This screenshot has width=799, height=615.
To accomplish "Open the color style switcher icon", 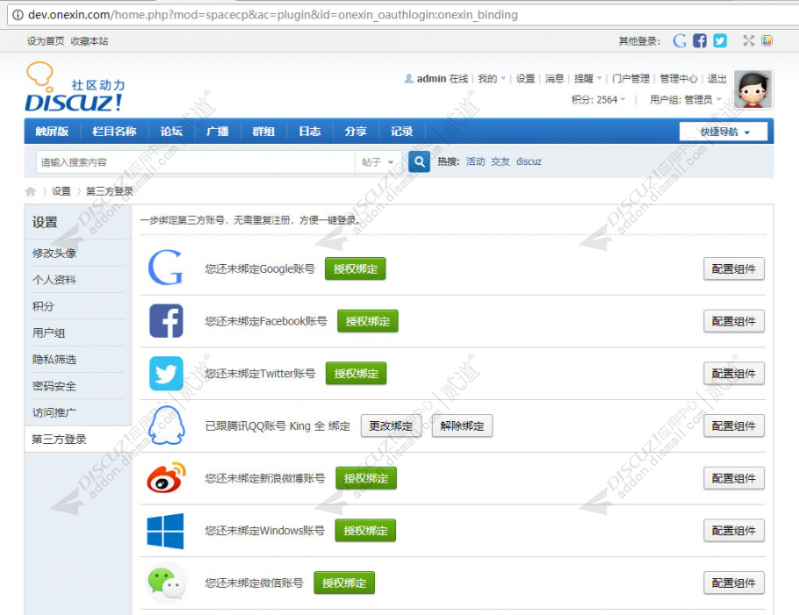I will click(x=767, y=40).
